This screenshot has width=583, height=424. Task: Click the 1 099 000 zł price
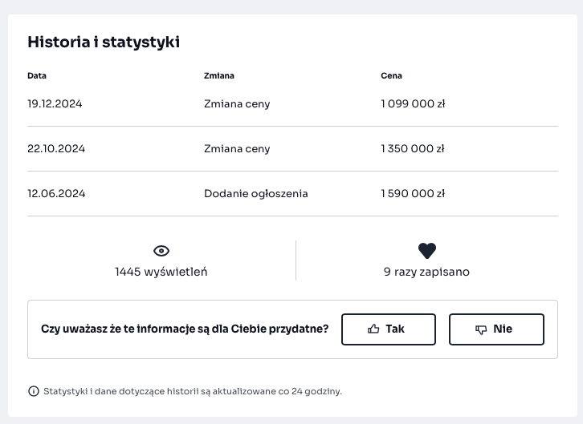point(413,104)
